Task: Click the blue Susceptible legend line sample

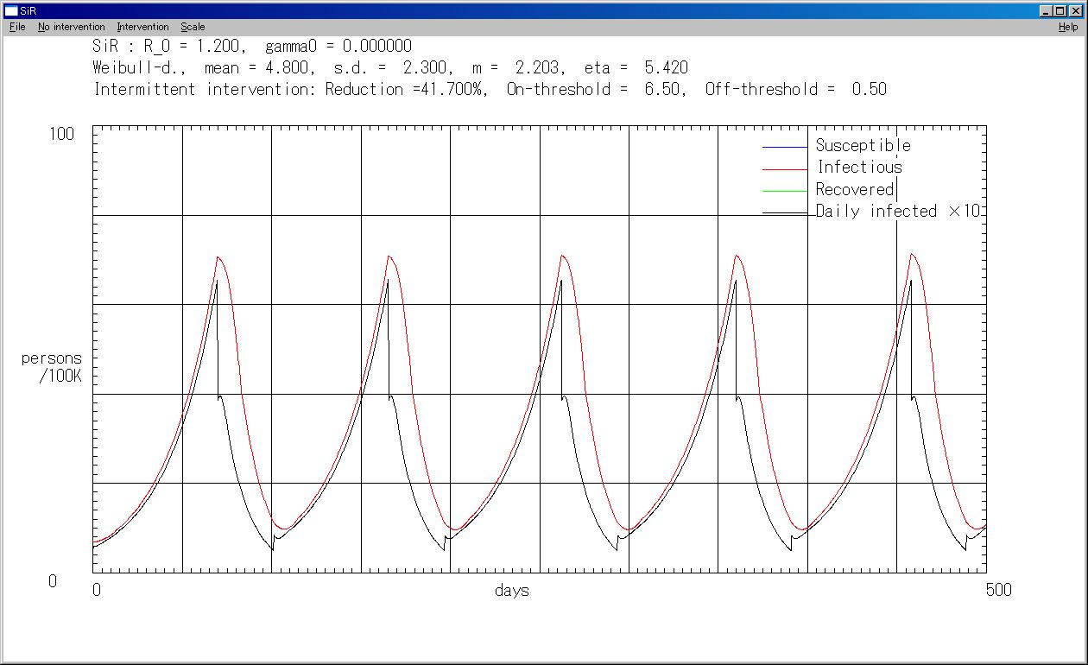Action: point(785,147)
